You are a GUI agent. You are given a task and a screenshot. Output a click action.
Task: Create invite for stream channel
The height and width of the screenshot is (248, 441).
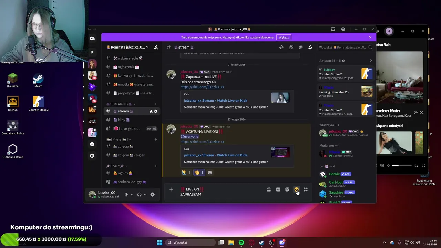[x=151, y=111]
